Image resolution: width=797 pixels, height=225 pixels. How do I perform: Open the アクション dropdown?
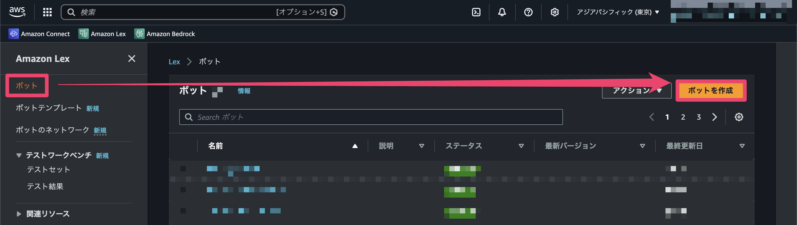tap(636, 90)
